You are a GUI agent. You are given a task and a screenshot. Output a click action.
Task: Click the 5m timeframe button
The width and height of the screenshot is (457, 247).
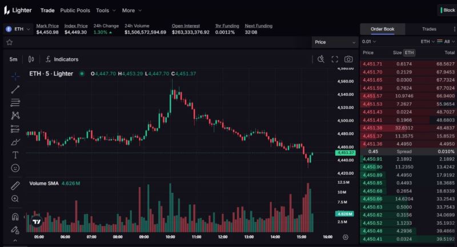click(x=13, y=59)
